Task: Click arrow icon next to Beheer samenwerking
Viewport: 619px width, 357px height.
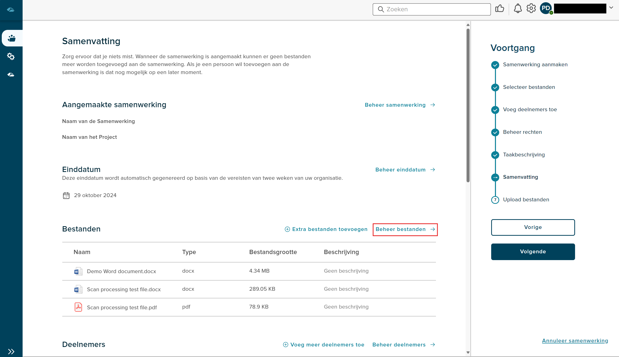Action: pos(432,105)
